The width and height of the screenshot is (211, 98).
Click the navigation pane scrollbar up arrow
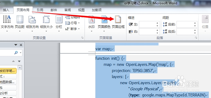click(x=20, y=67)
